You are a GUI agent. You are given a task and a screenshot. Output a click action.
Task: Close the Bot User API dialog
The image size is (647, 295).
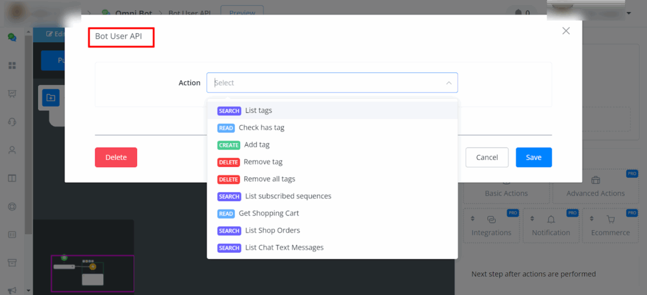[565, 31]
